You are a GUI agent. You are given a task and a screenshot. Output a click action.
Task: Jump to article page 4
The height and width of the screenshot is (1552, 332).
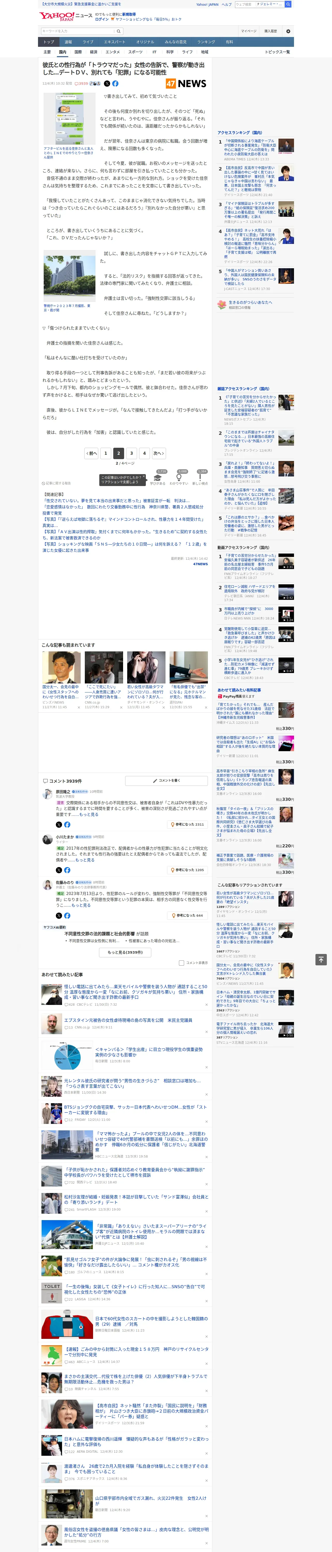(144, 453)
